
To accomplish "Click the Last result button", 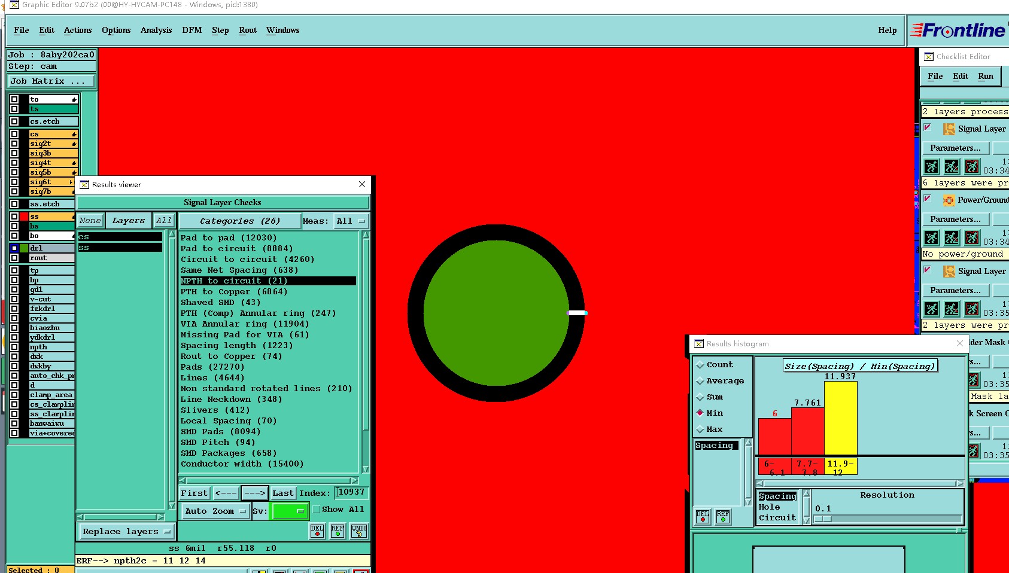I will 283,493.
